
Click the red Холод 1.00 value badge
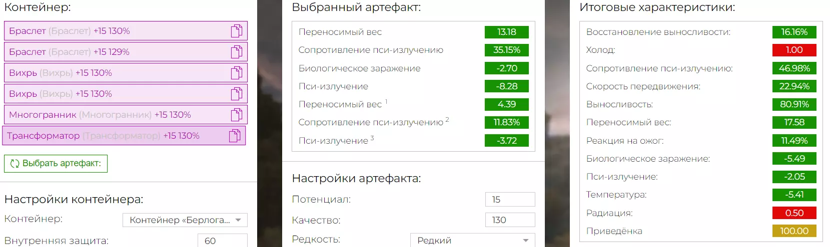coord(794,50)
